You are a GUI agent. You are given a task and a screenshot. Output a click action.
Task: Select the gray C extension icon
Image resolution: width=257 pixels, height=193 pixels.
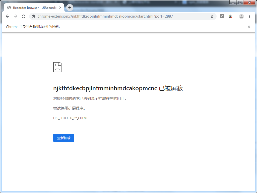tap(222, 16)
